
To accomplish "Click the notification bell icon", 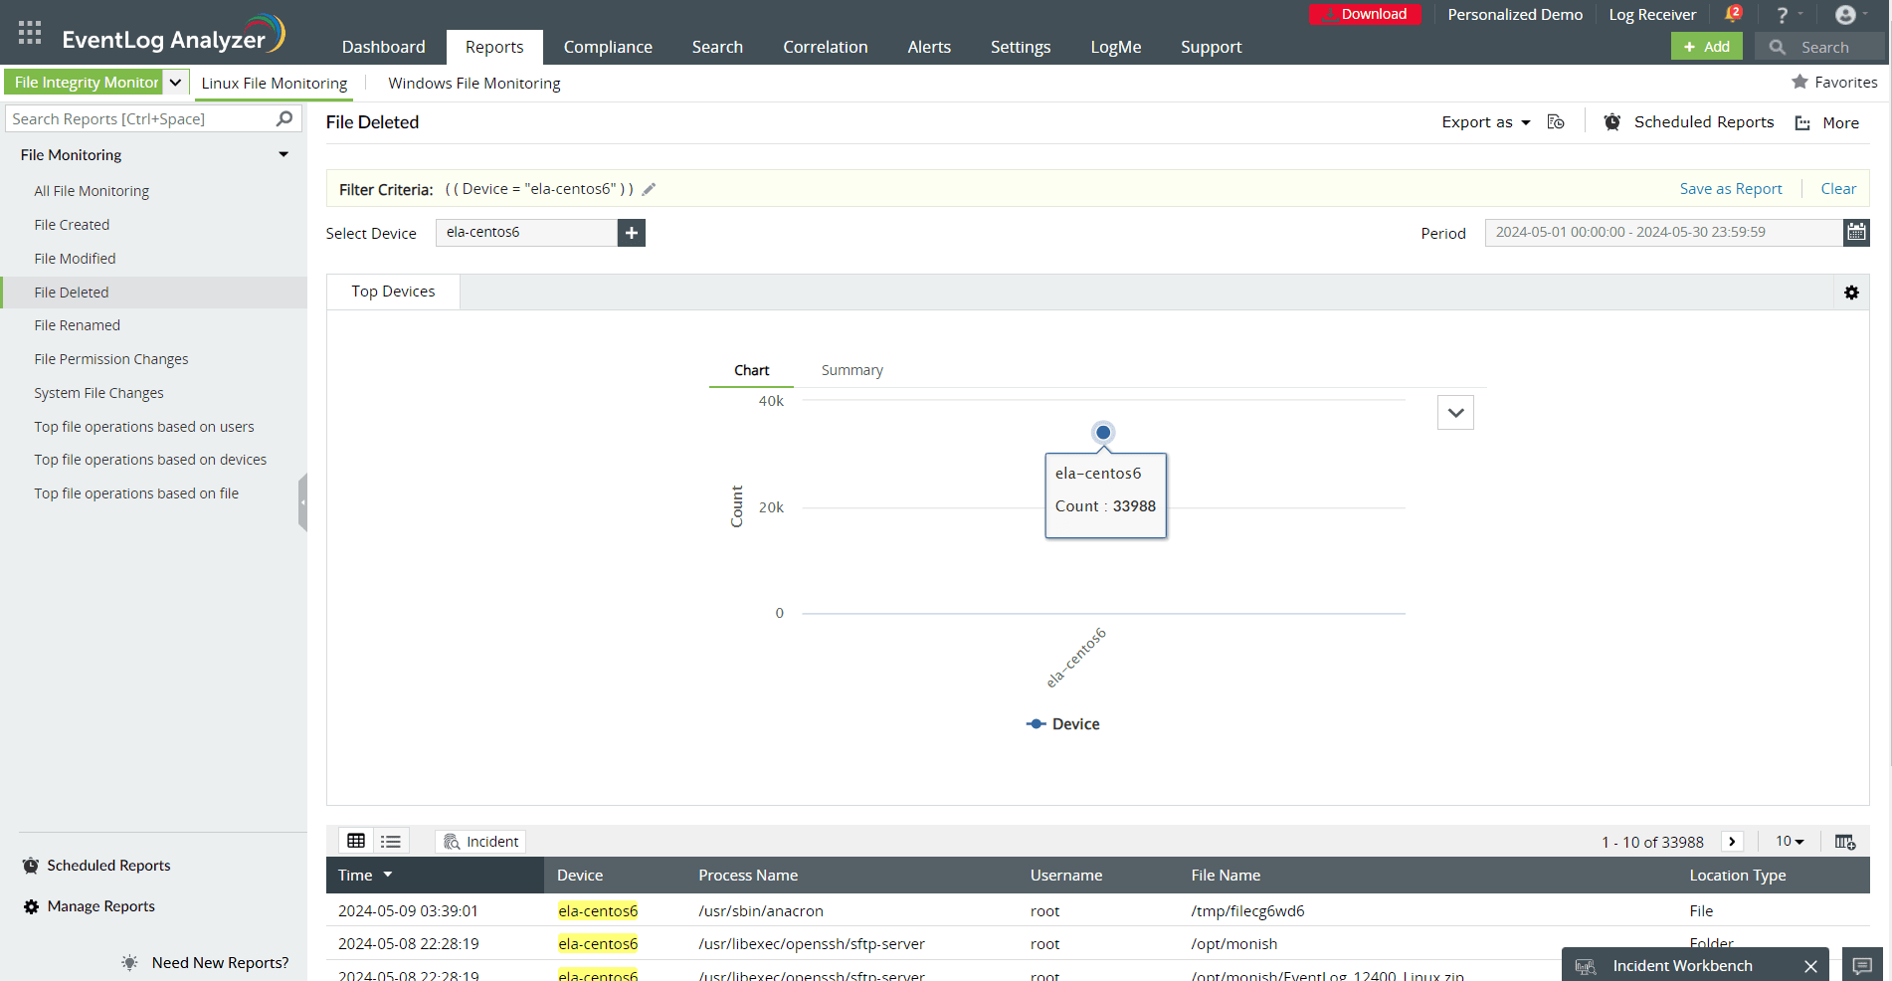I will pyautogui.click(x=1733, y=14).
